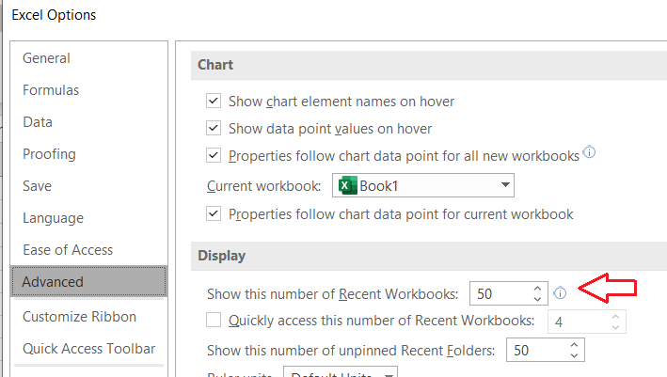Enable Quickly access this number of Recent Workbooks
This screenshot has width=667, height=377.
coord(214,321)
